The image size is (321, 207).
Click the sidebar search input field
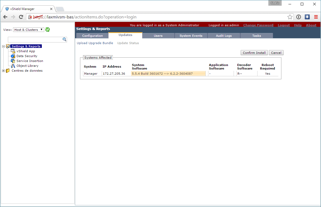tap(35, 40)
